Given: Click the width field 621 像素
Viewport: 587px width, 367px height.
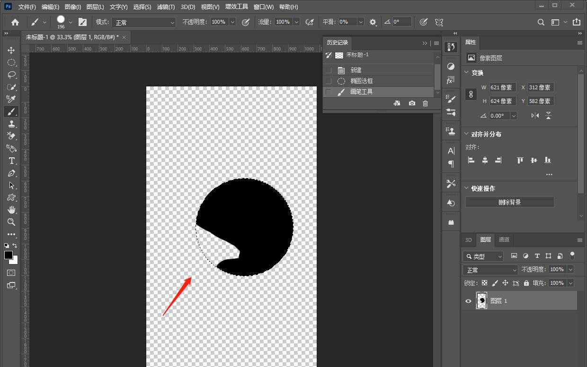Looking at the screenshot, I should pos(503,87).
